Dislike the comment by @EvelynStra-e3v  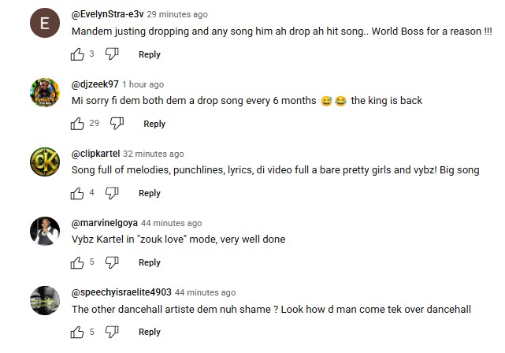pyautogui.click(x=112, y=54)
